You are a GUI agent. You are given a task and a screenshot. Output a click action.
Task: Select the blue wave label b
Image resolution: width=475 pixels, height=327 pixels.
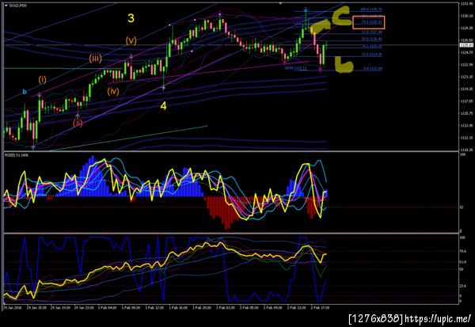pos(25,92)
